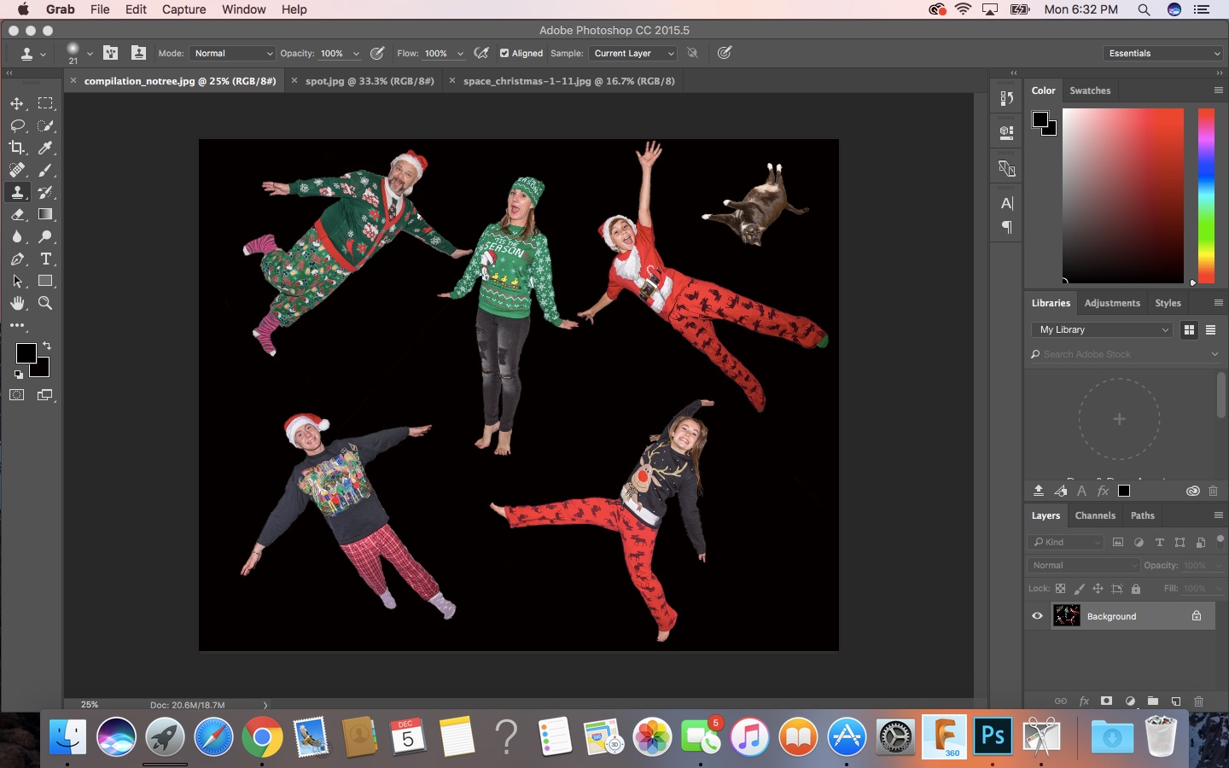Open the Mode dropdown set to Normal
Viewport: 1229px width, 768px height.
[x=232, y=53]
